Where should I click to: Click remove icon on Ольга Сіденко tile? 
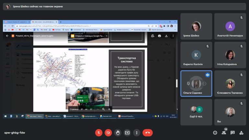pyautogui.click(x=204, y=84)
